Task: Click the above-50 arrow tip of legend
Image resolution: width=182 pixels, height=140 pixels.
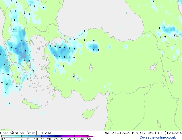Action: pyautogui.click(x=91, y=136)
